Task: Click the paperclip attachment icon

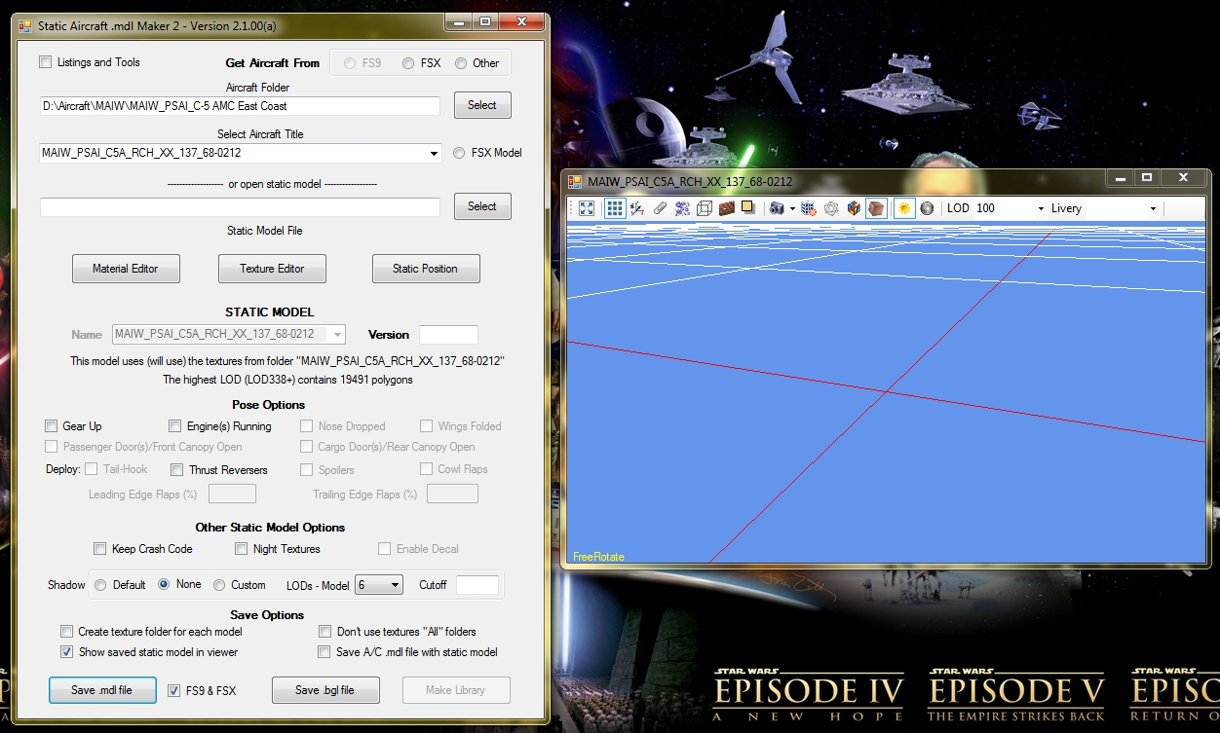Action: (x=660, y=208)
